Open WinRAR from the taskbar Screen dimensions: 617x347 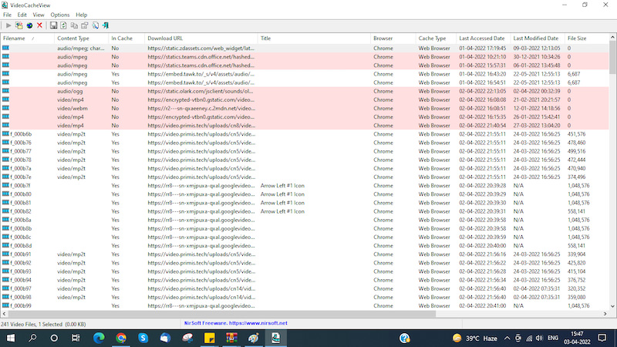(x=231, y=339)
